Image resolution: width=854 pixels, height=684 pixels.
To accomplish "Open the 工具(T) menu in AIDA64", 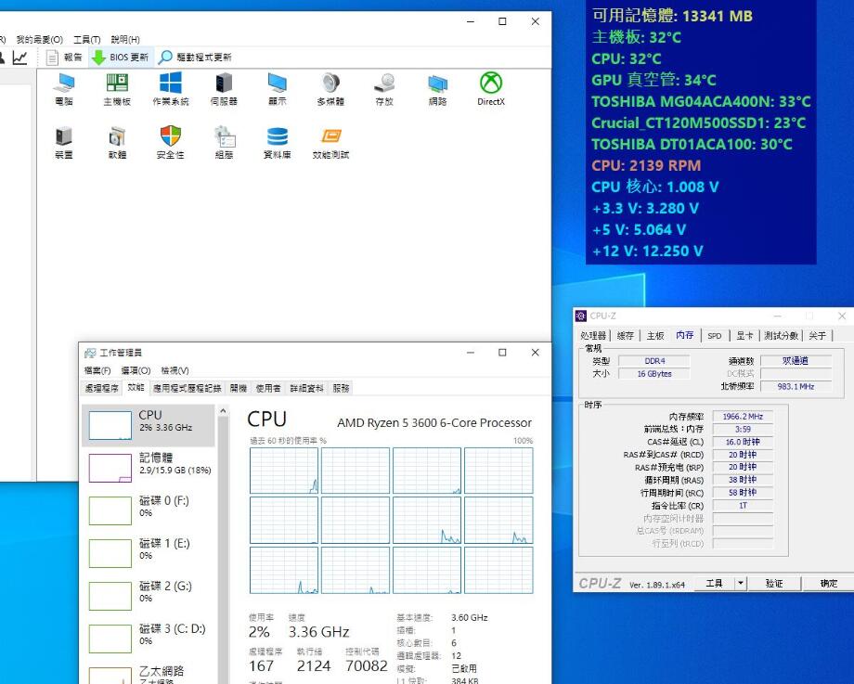I will coord(87,39).
